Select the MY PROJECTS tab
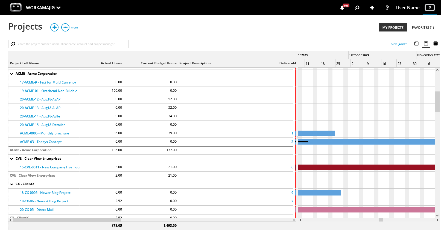441x230 pixels. coord(393,27)
